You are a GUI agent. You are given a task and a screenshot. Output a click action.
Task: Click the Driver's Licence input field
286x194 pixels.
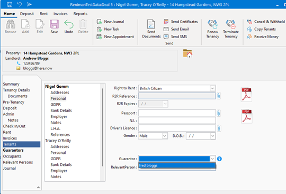177,128
